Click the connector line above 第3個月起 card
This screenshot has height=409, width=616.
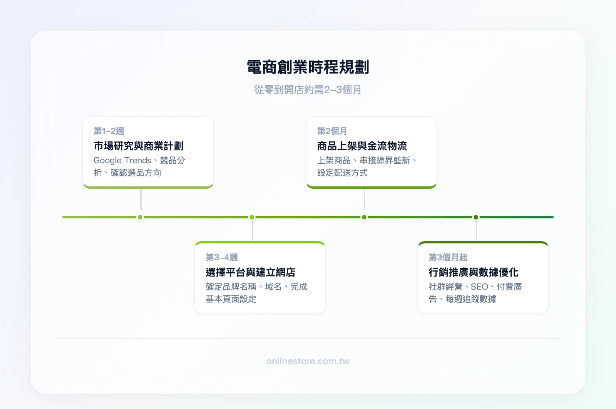[x=476, y=231]
